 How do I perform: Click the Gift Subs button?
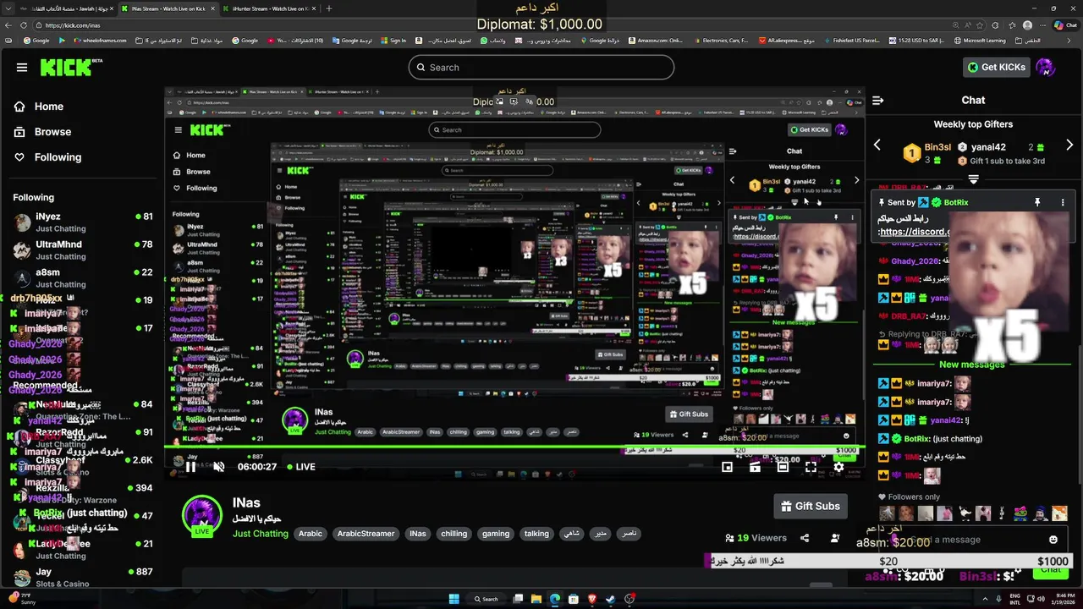click(x=811, y=506)
